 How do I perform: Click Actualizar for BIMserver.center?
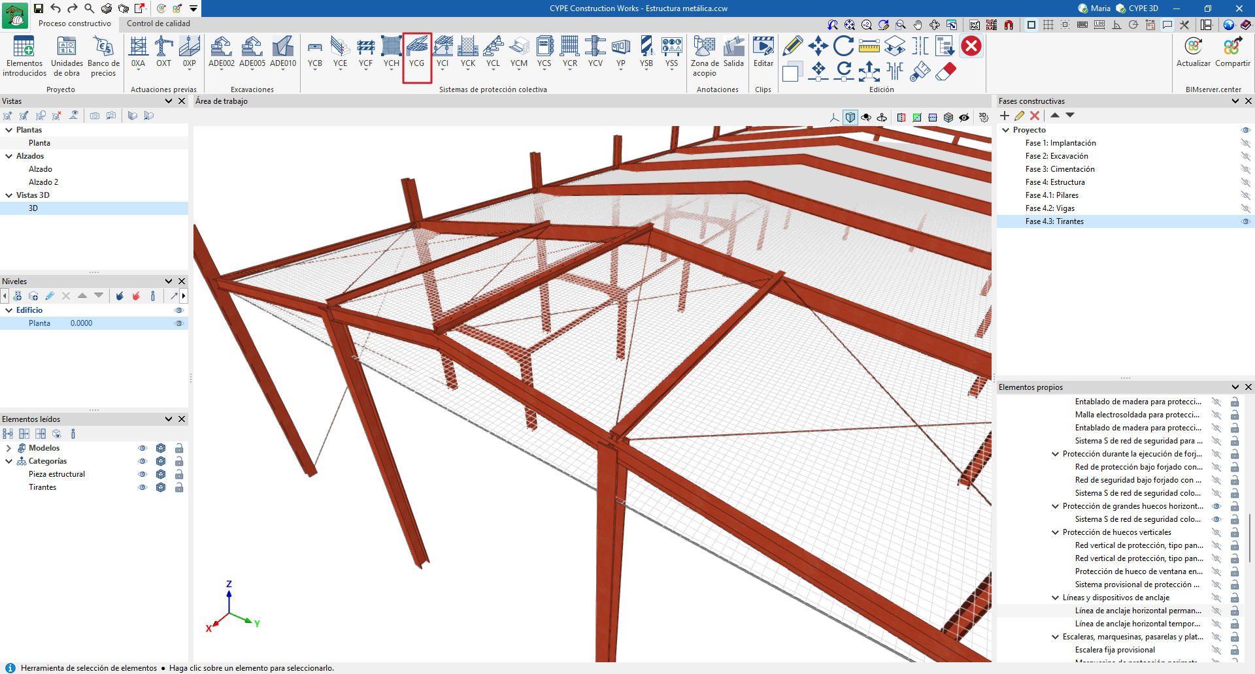tap(1193, 52)
